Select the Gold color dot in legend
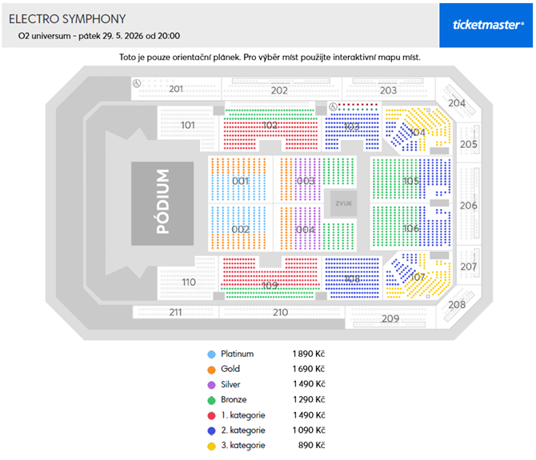Image resolution: width=536 pixels, height=460 pixels. pos(211,369)
